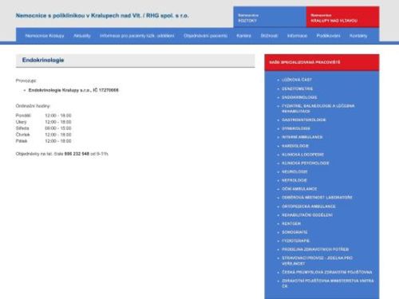Open Klinická psychologie in sidebar
This screenshot has width=399, height=299.
point(306,163)
